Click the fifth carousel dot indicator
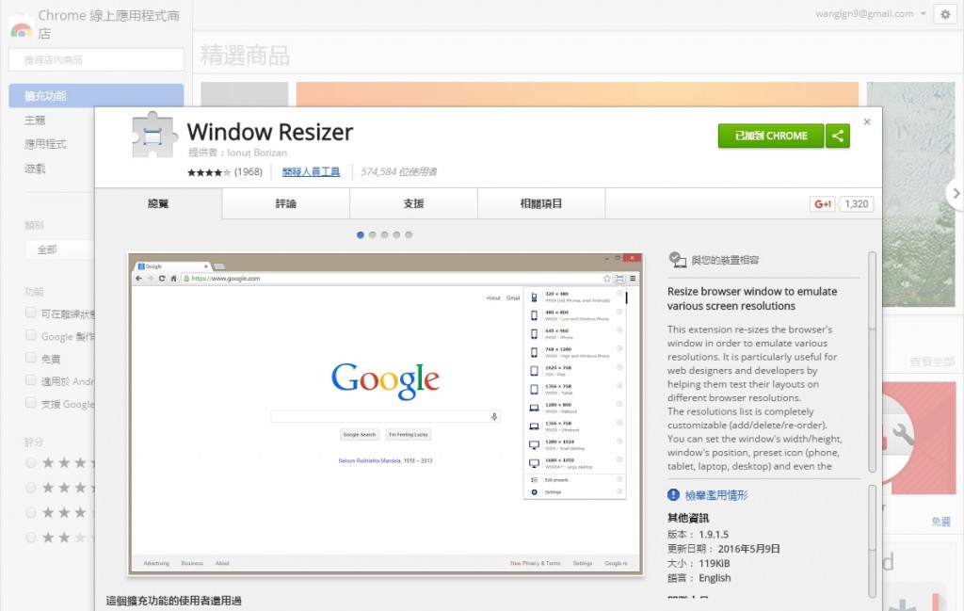964x611 pixels. pyautogui.click(x=409, y=234)
